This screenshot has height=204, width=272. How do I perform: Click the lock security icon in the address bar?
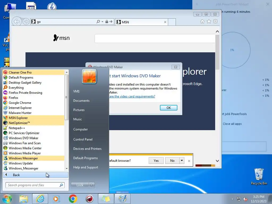107,22
